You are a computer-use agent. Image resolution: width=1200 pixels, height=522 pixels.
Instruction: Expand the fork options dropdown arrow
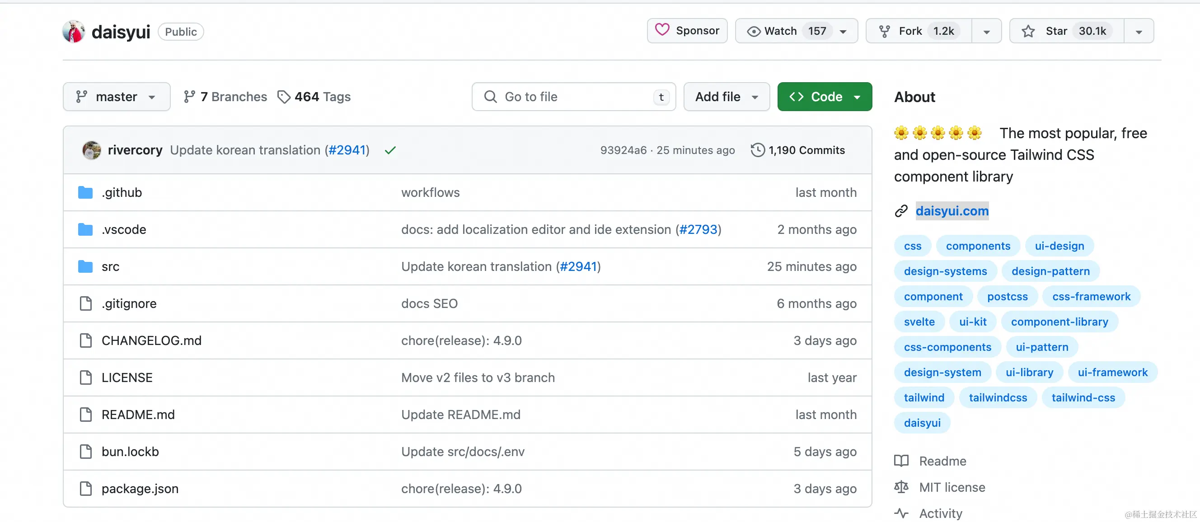pyautogui.click(x=986, y=32)
